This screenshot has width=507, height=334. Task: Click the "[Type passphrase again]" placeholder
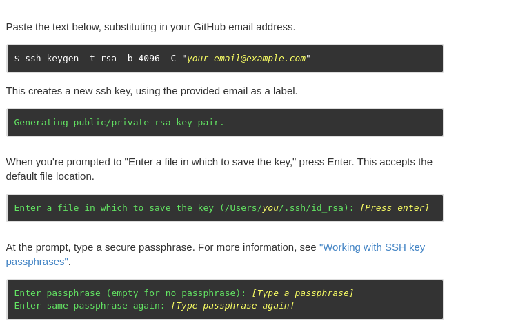click(x=232, y=306)
